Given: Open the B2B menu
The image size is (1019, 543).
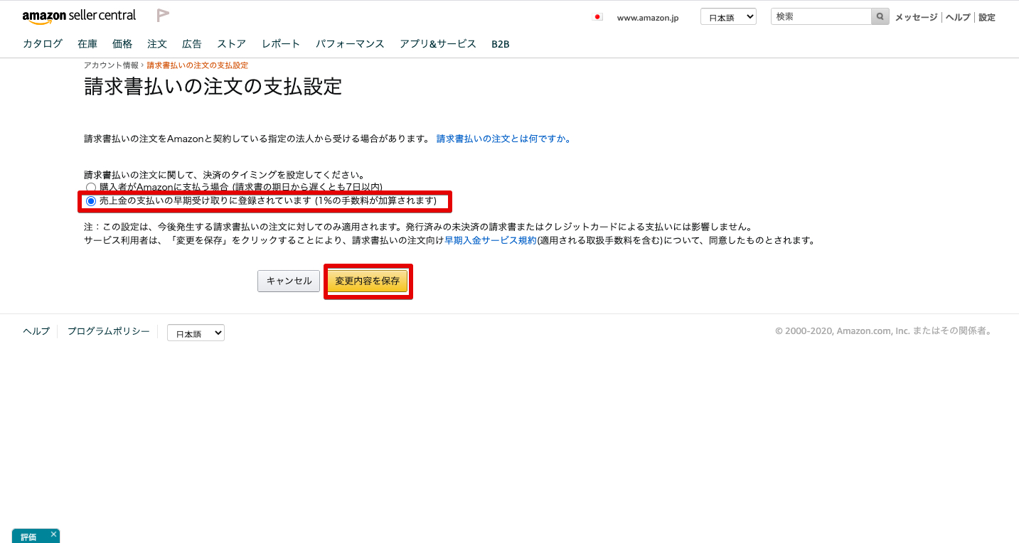Looking at the screenshot, I should tap(501, 44).
